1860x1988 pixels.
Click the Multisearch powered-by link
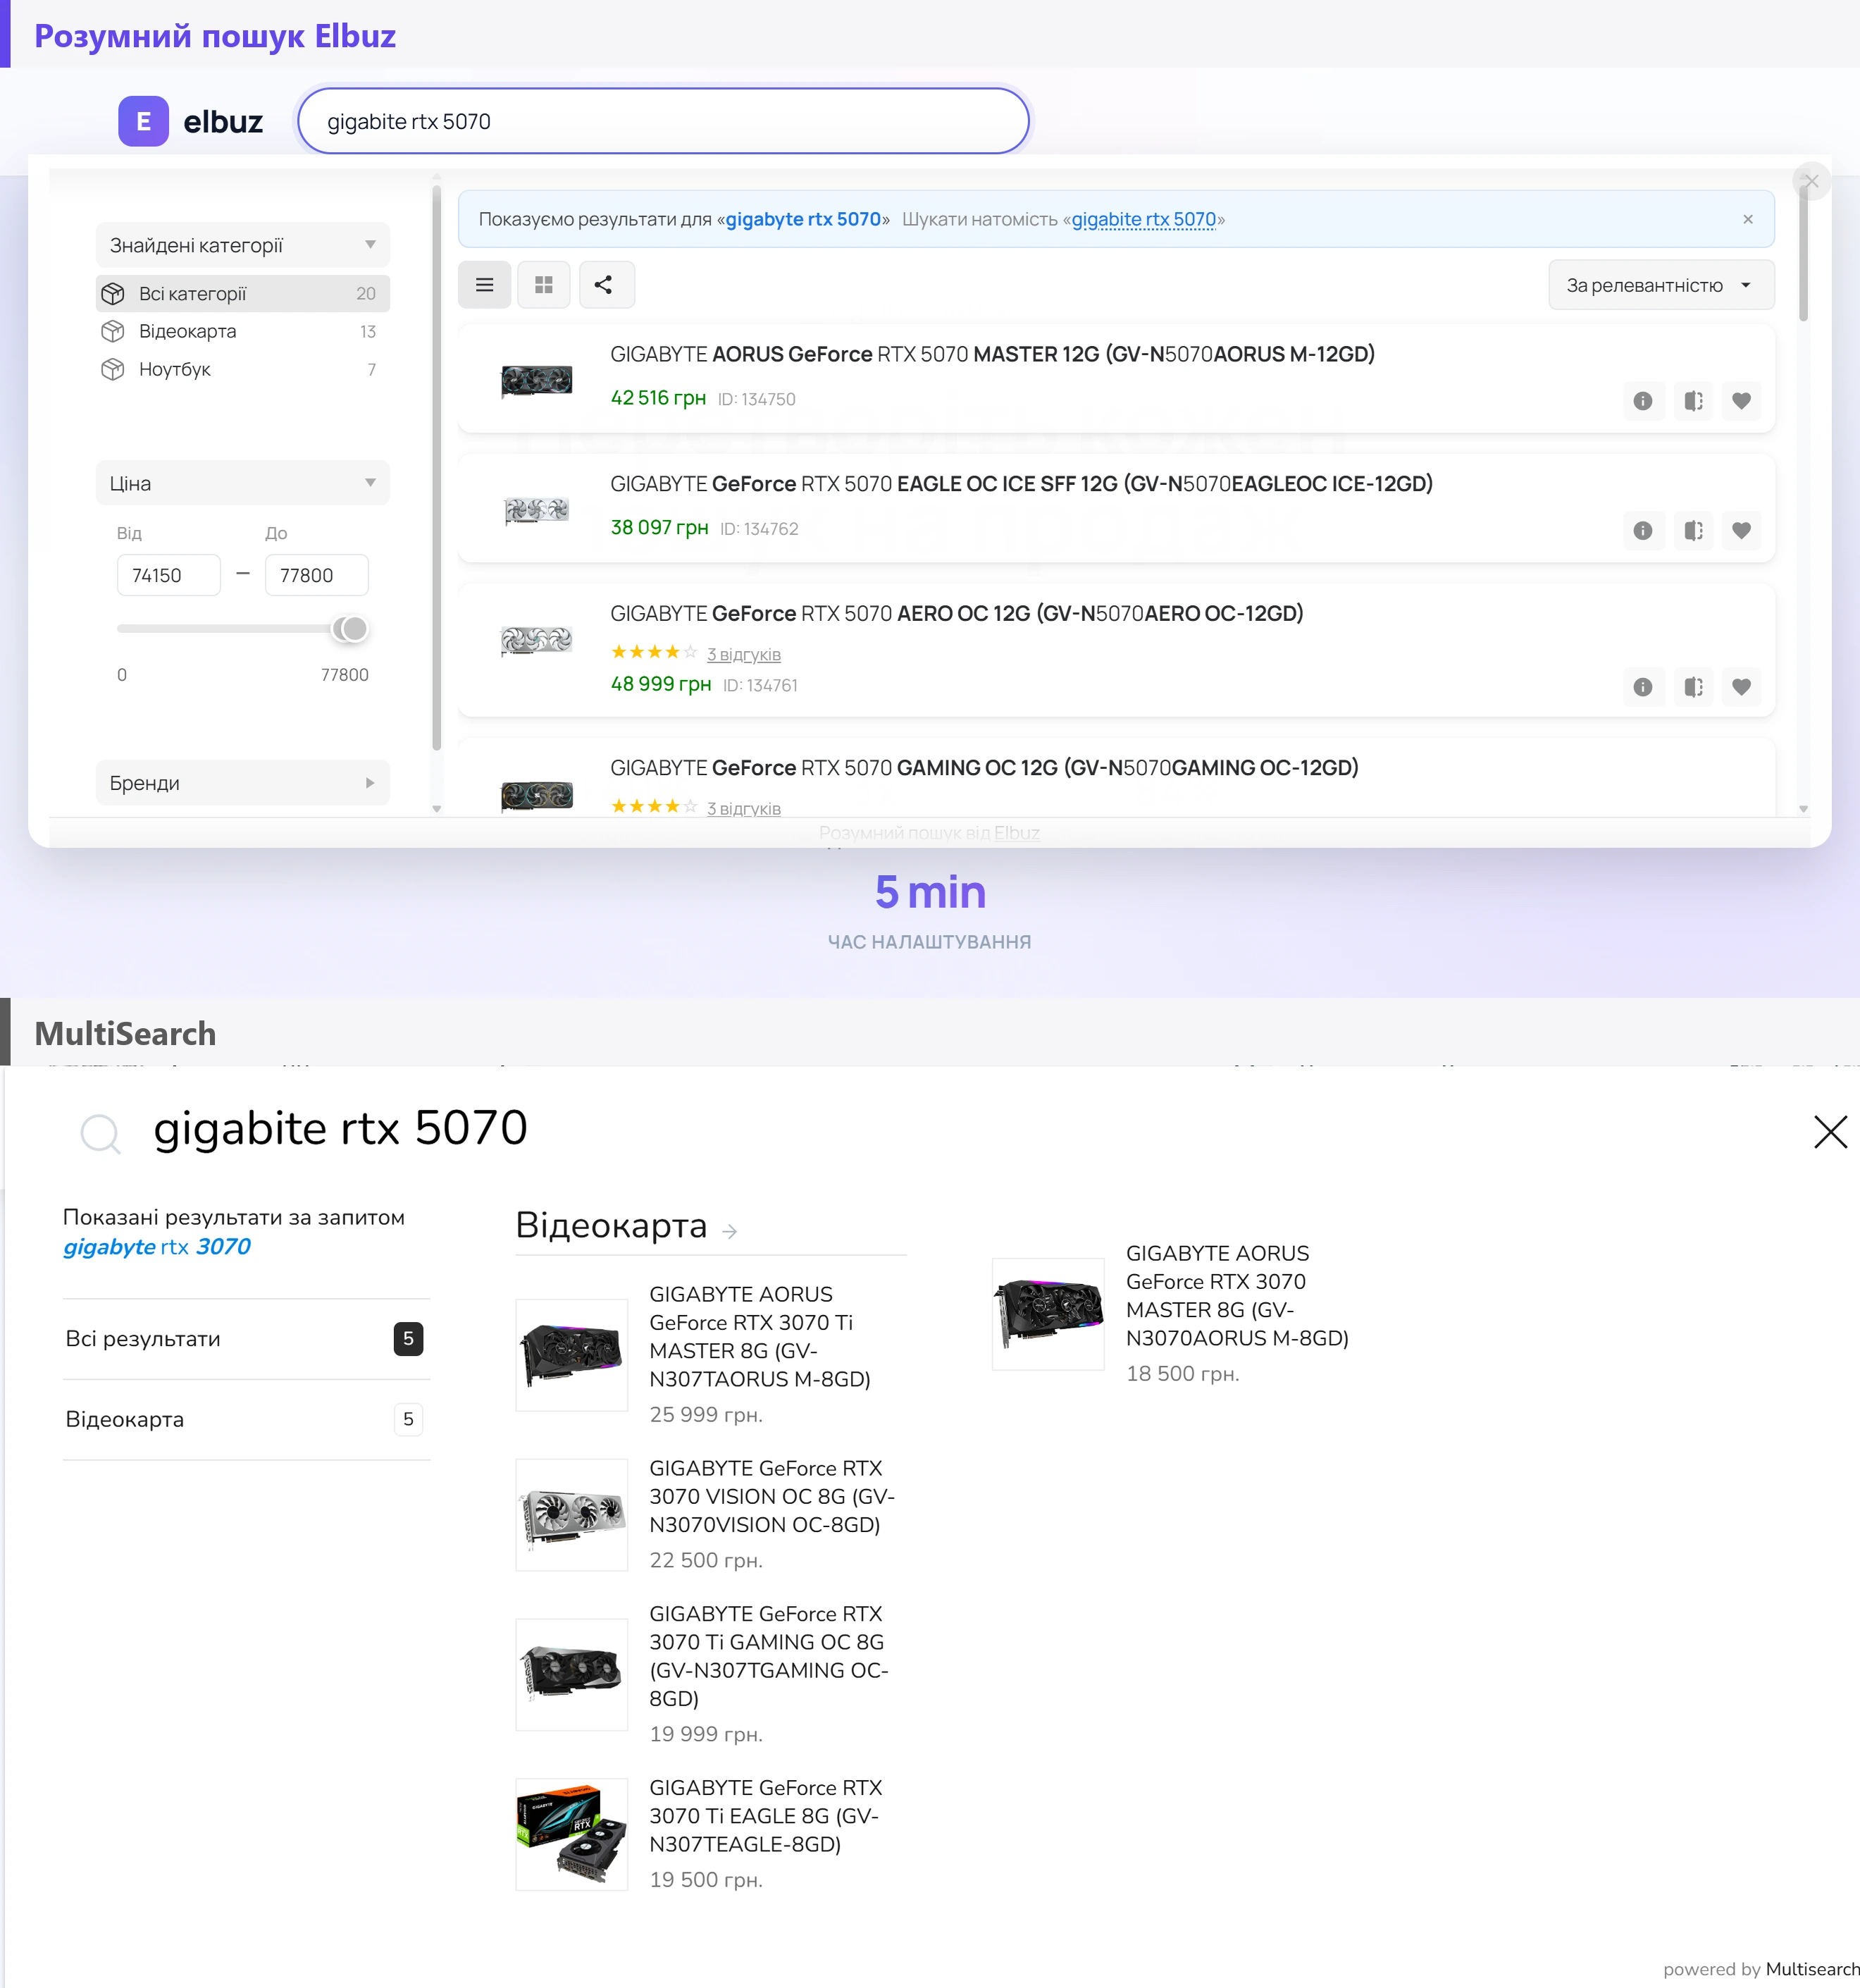coord(1812,1969)
